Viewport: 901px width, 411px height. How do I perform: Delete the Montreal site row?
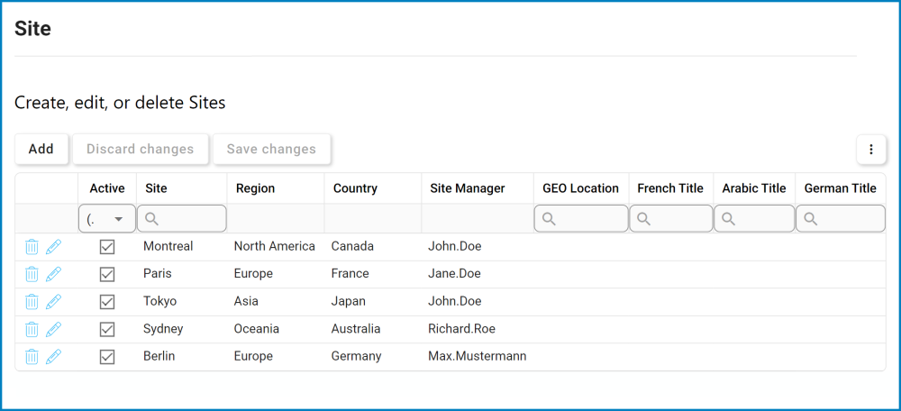pos(32,246)
